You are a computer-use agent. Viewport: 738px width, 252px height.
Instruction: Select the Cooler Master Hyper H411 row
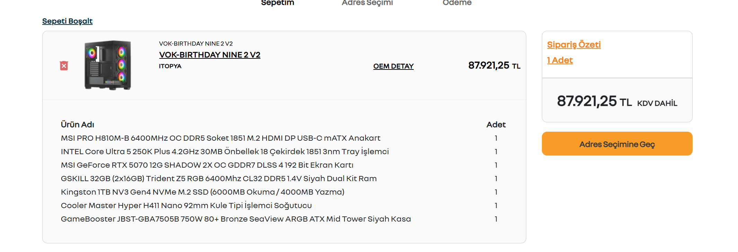[x=283, y=205]
